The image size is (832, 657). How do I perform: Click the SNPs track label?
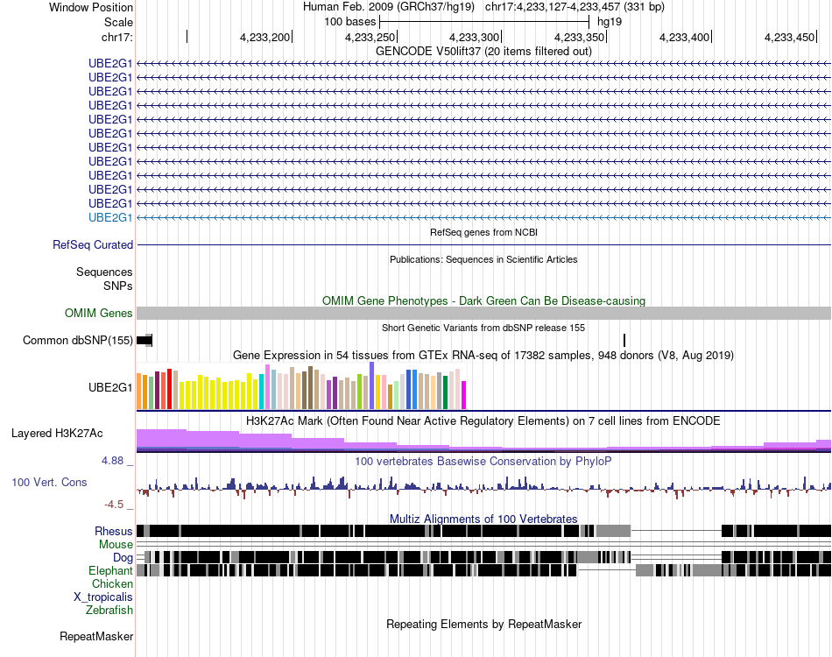(118, 286)
